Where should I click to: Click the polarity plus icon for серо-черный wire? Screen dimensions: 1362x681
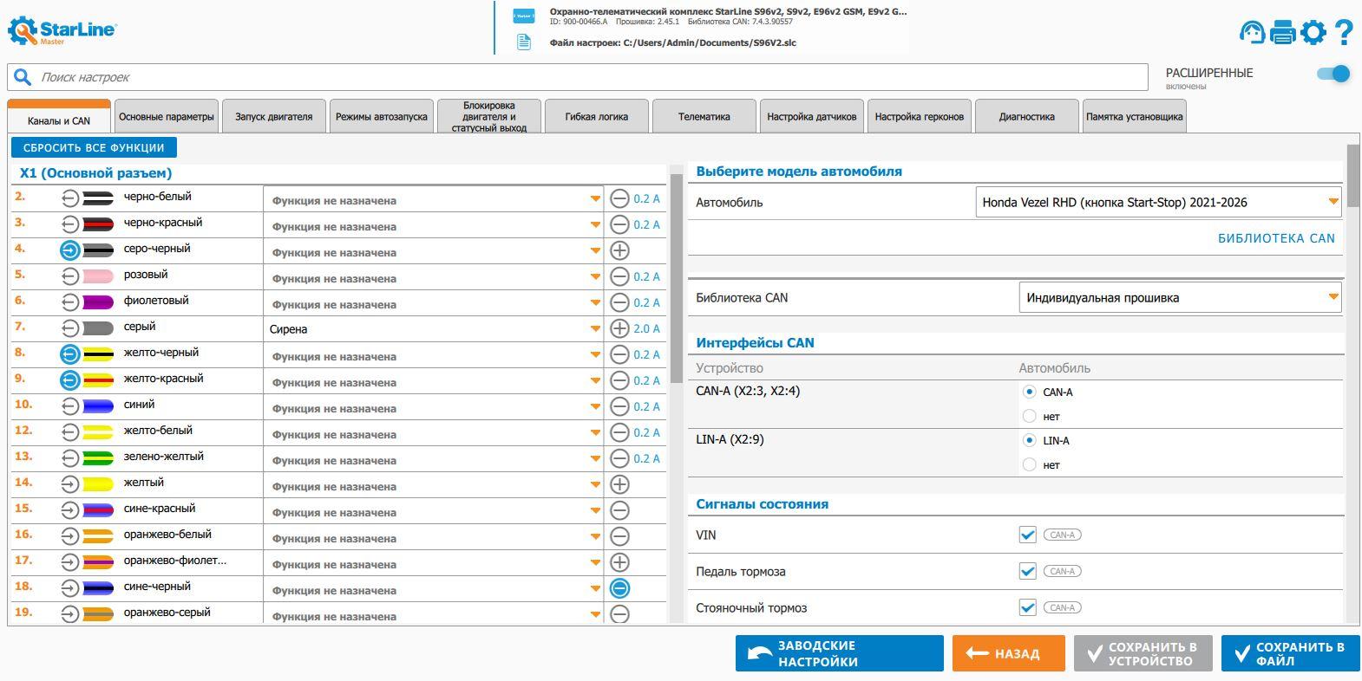[x=619, y=250]
